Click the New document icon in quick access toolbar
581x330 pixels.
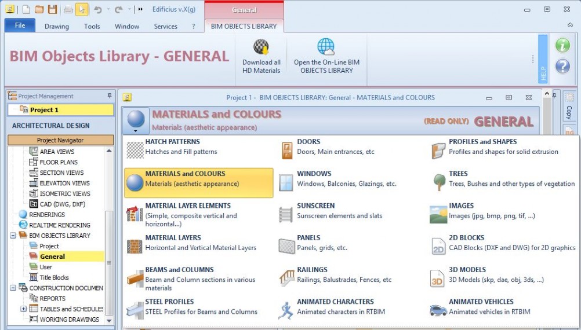(x=26, y=9)
